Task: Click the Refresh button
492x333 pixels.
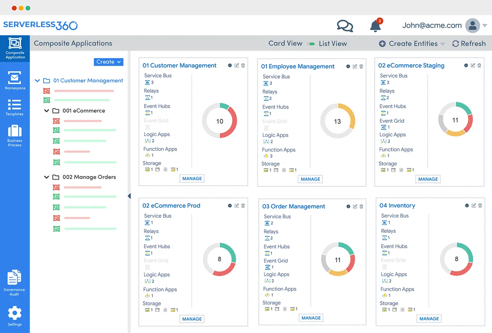Action: [469, 44]
